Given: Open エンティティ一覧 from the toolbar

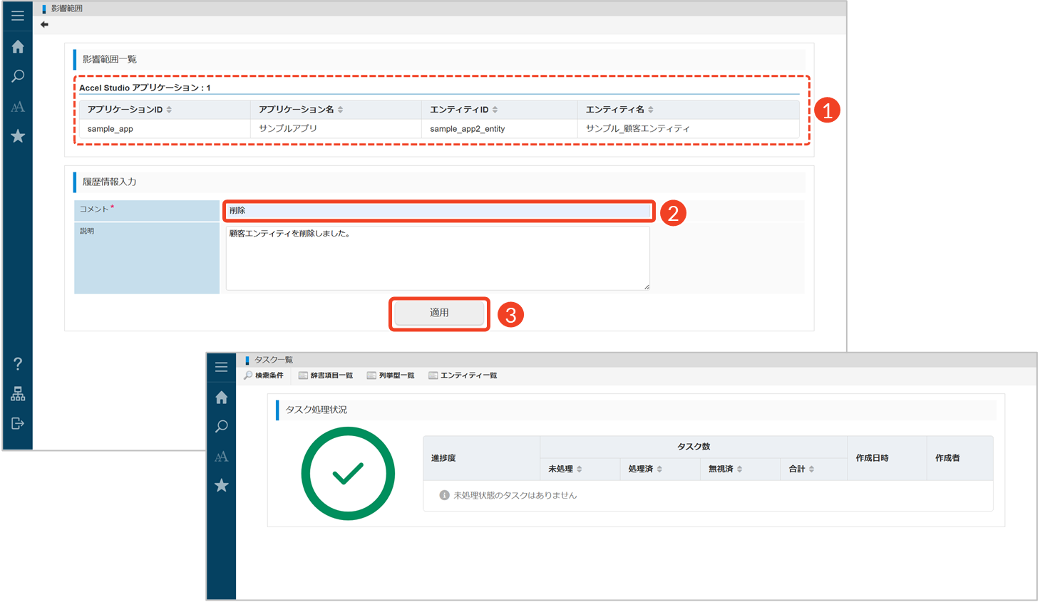Looking at the screenshot, I should [x=463, y=375].
